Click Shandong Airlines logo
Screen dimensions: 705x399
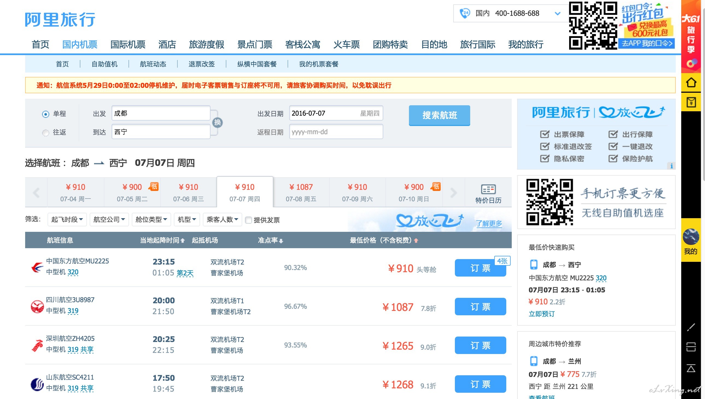tap(37, 384)
